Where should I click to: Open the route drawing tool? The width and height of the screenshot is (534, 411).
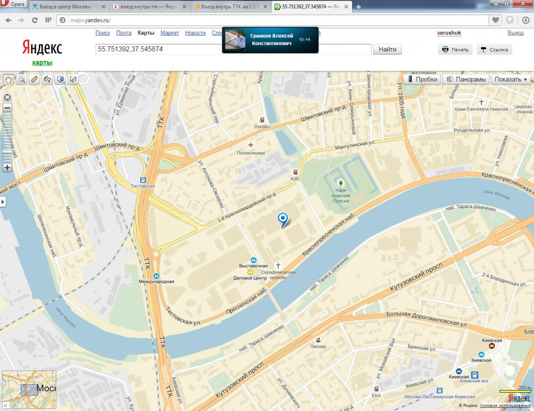(47, 79)
